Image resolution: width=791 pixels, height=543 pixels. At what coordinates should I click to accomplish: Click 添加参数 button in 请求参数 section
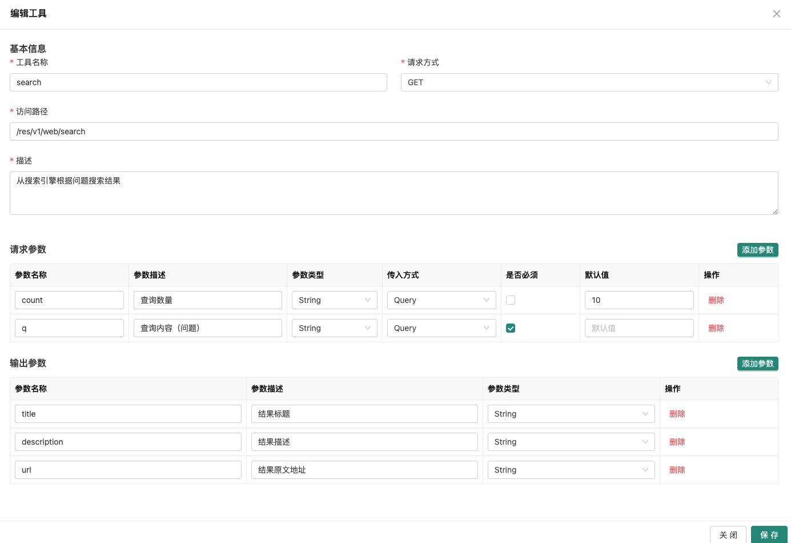tap(757, 250)
